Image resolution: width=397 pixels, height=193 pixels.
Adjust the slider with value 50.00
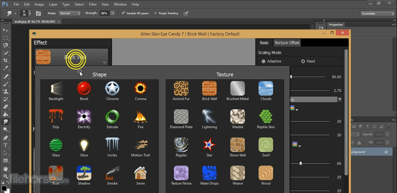click(x=291, y=77)
